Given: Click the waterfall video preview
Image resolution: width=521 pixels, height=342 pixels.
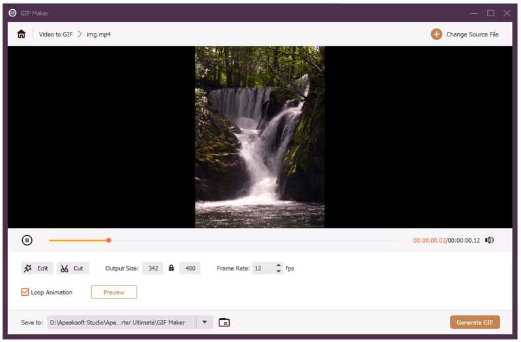Looking at the screenshot, I should tap(259, 137).
